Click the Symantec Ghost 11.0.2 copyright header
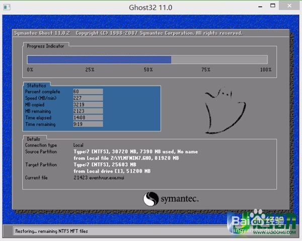This screenshot has width=302, height=241. 128,33
